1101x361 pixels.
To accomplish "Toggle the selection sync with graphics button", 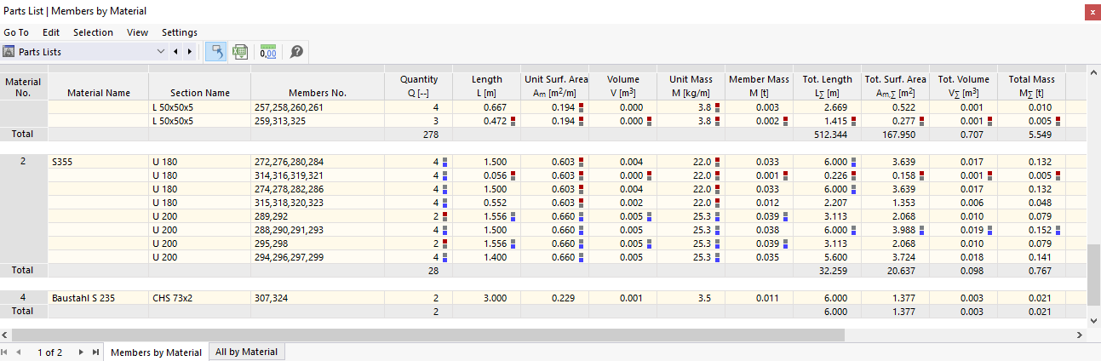I will click(x=216, y=52).
